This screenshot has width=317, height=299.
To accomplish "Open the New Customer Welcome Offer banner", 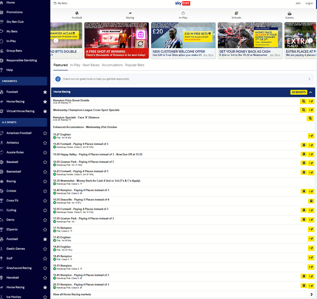I will (x=183, y=40).
